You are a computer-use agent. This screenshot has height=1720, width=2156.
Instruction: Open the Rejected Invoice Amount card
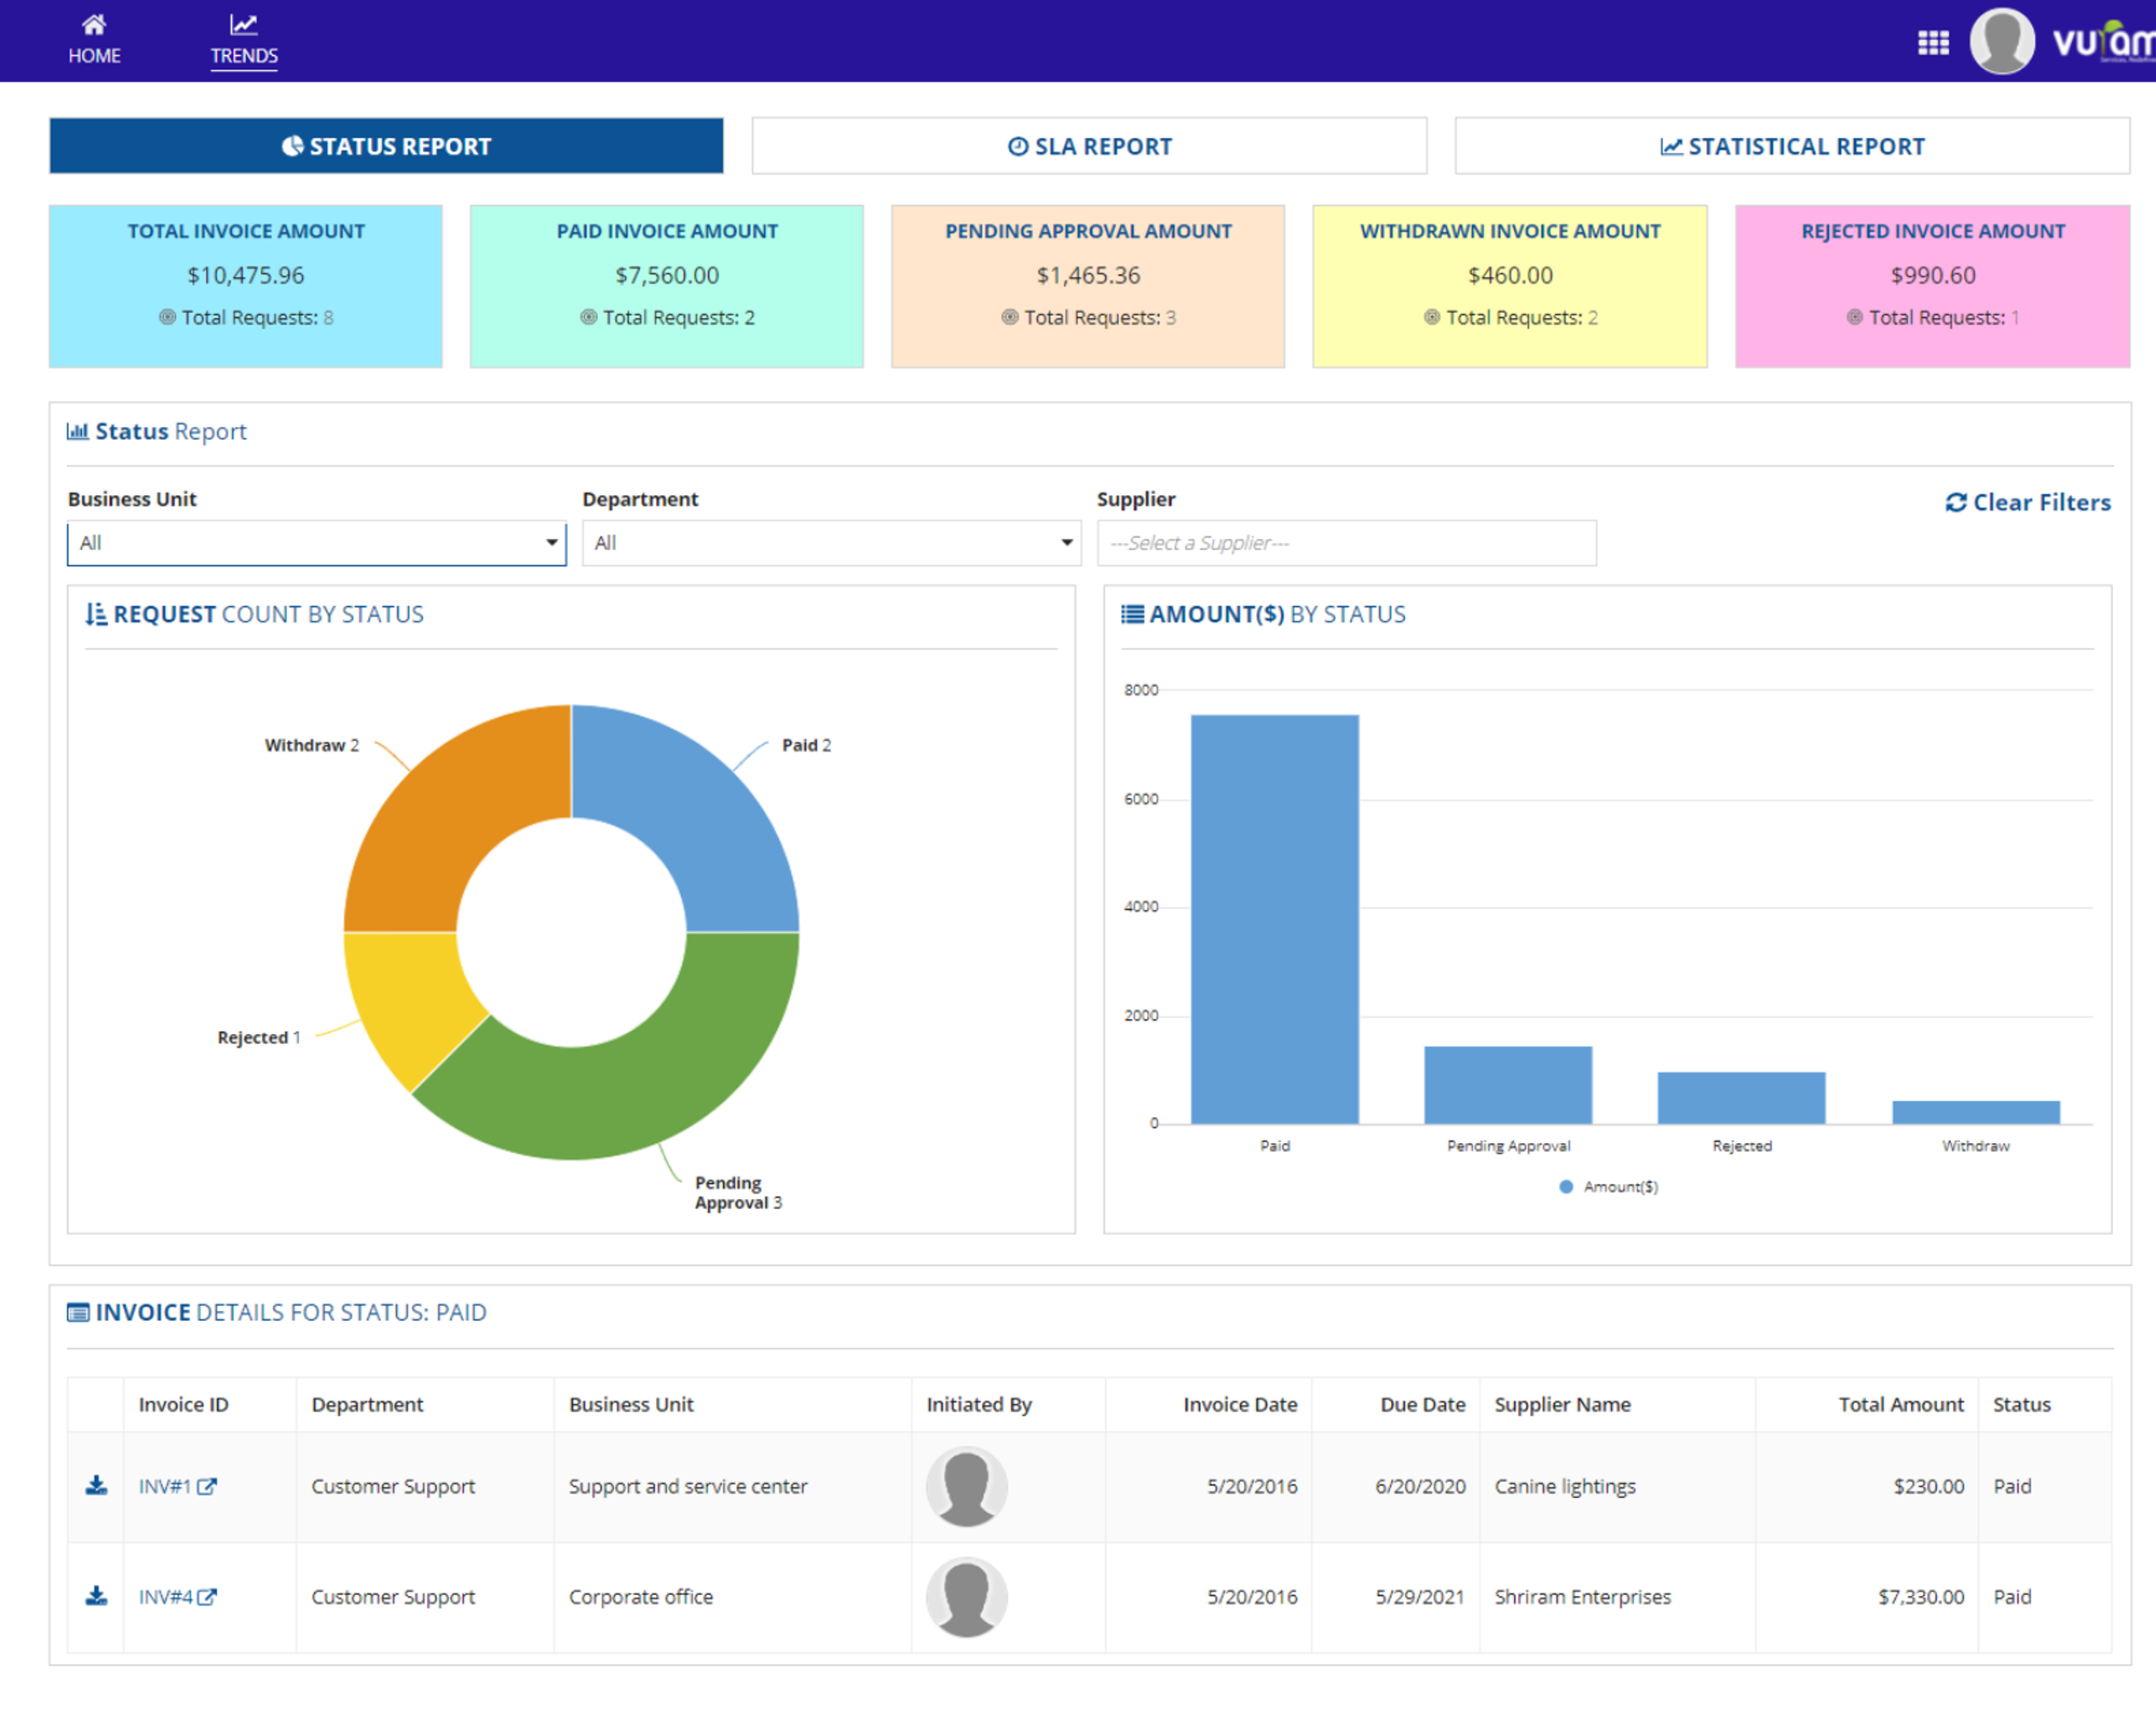click(1932, 287)
